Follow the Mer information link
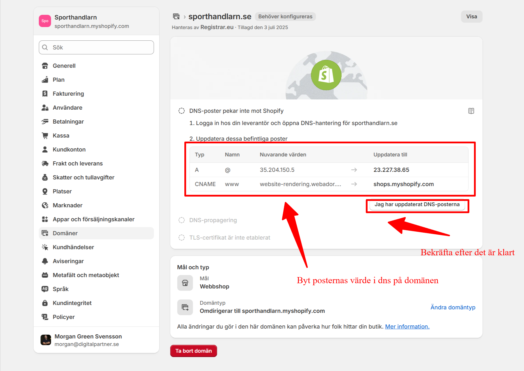The image size is (524, 371). [x=407, y=327]
